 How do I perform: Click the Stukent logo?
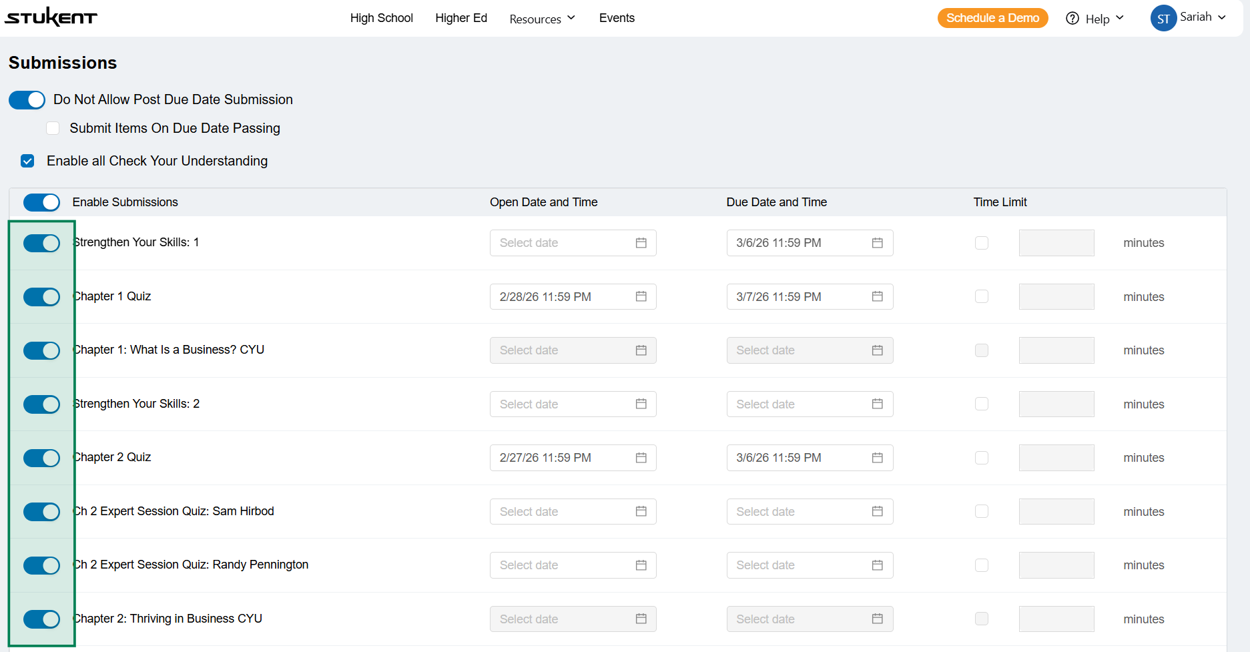pos(51,17)
